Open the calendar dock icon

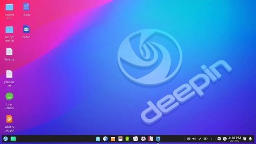[x=136, y=139]
